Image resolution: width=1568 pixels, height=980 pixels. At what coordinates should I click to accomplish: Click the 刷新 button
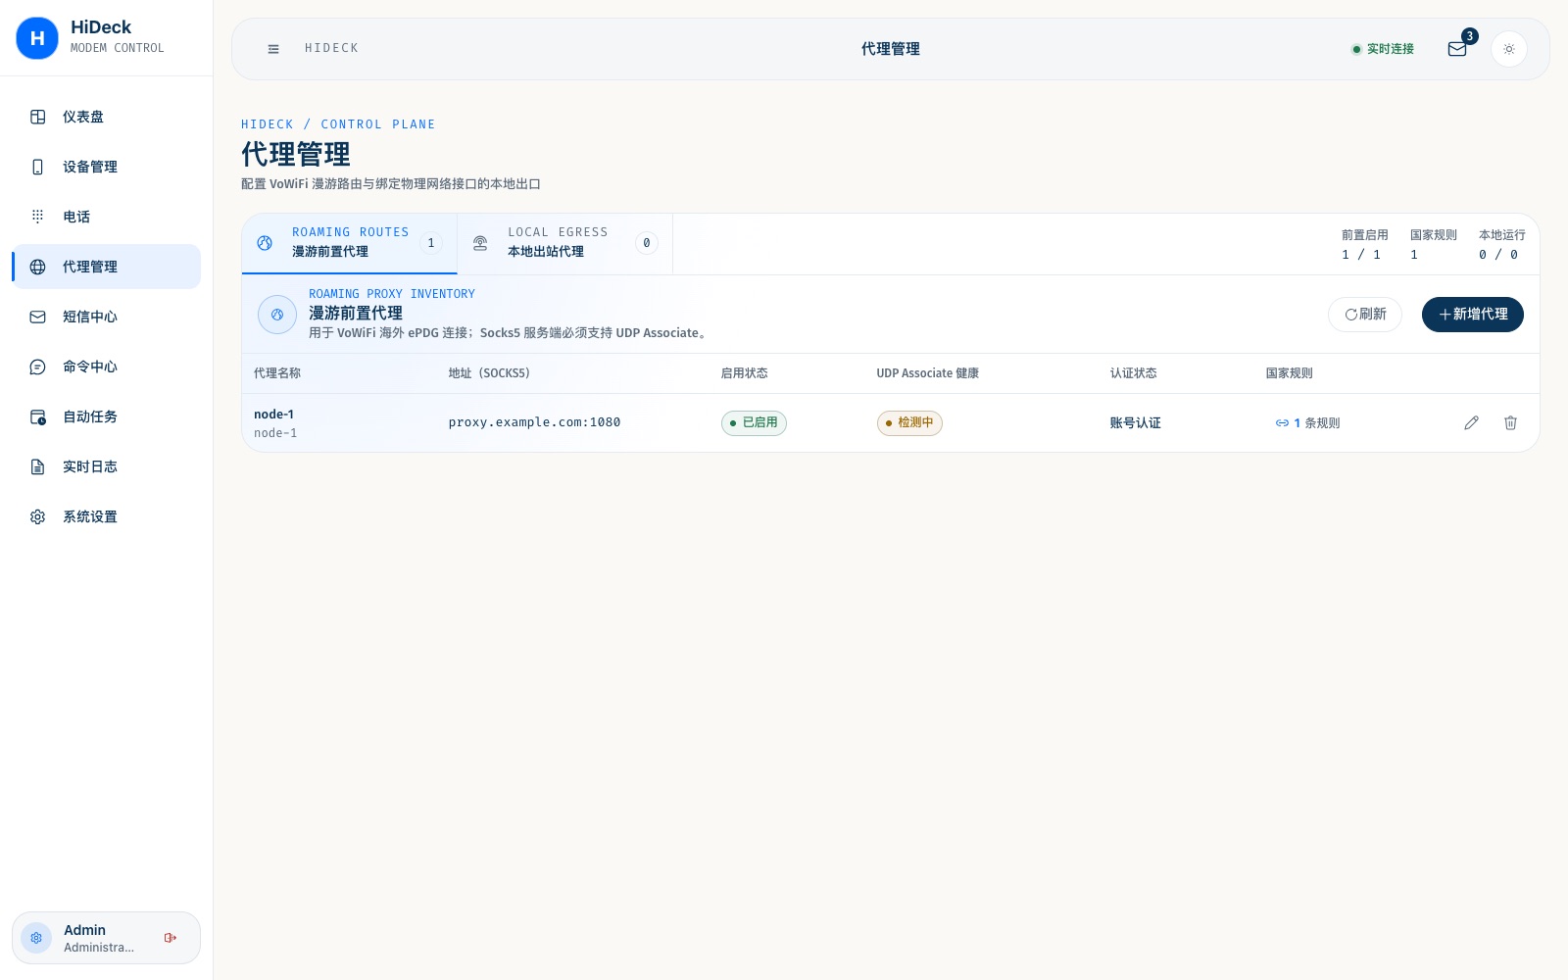tap(1365, 315)
